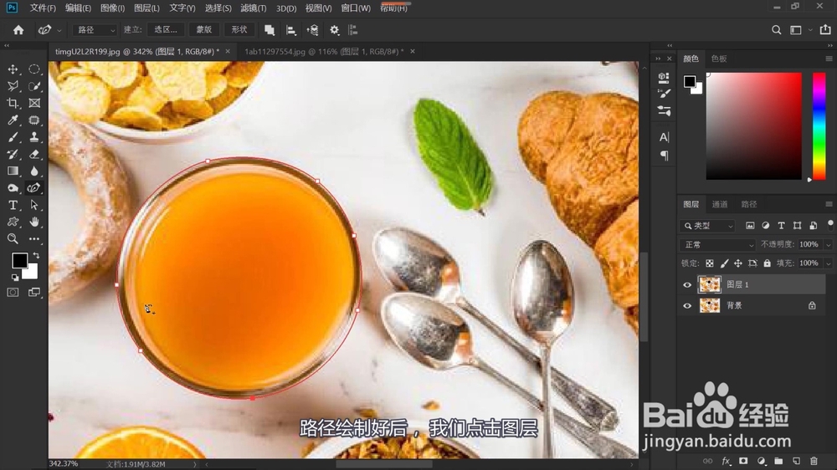Swap foreground and background colors
Viewport: 837px width, 470px height.
click(x=36, y=256)
